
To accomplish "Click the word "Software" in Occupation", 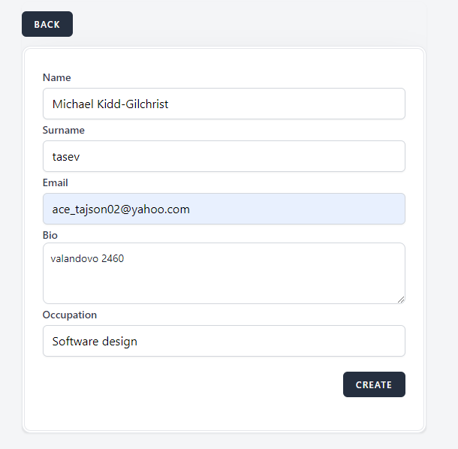I will pos(75,342).
